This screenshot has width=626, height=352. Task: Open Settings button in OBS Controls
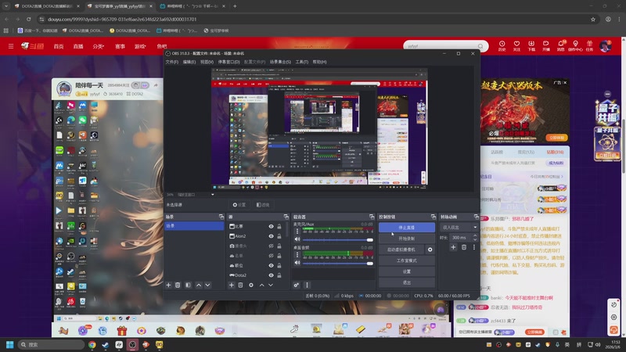[x=407, y=271]
